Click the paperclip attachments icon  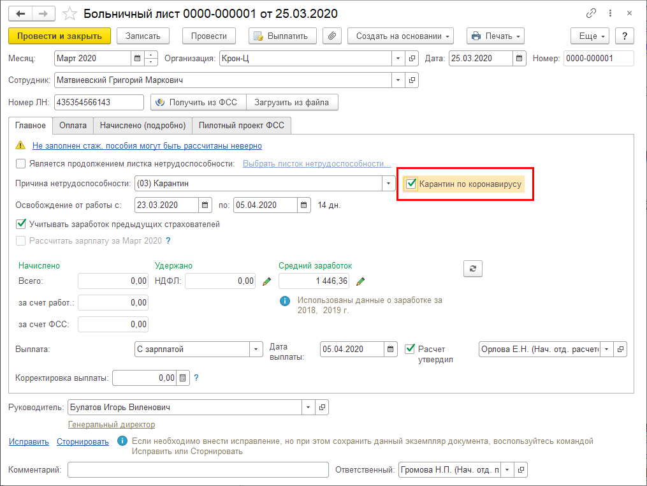[x=331, y=36]
